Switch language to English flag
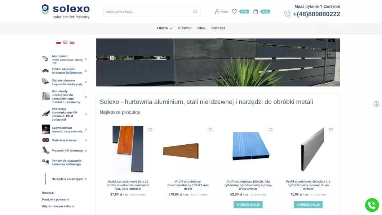 pos(65,42)
